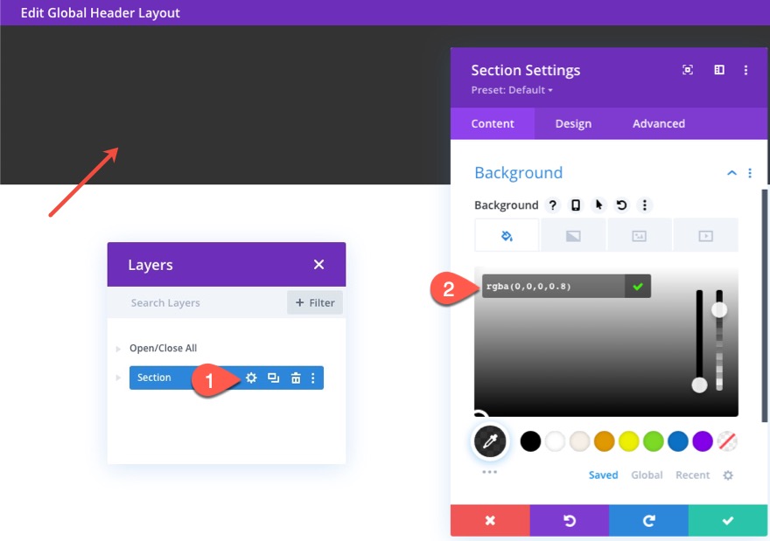Switch to background video tab

(x=705, y=236)
